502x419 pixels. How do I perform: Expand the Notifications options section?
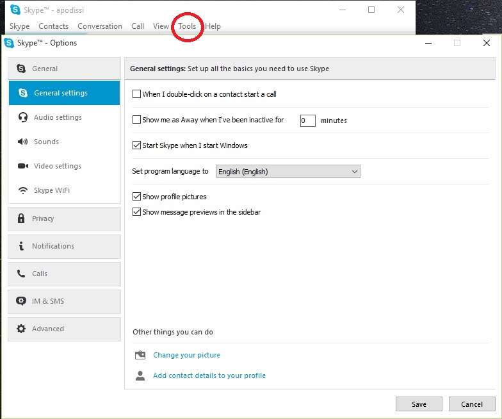(64, 246)
